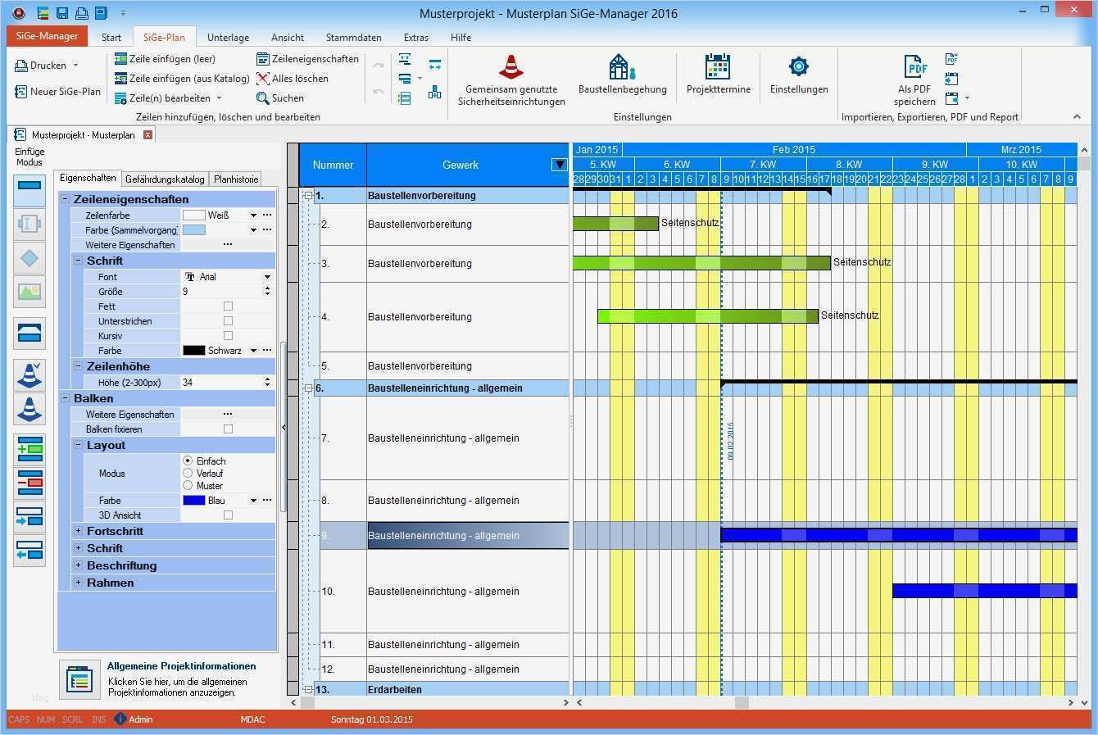Click the plain traffic cone sidebar icon

tap(29, 408)
